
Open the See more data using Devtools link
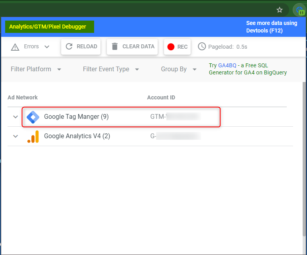pos(272,27)
